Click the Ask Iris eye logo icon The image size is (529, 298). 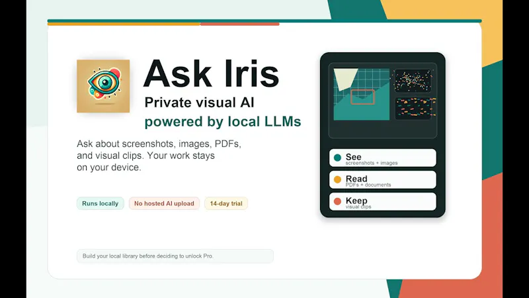coord(103,86)
